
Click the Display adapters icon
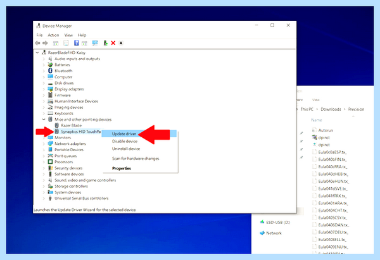(x=50, y=89)
